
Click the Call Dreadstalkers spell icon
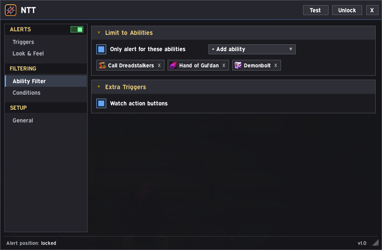pyautogui.click(x=102, y=65)
